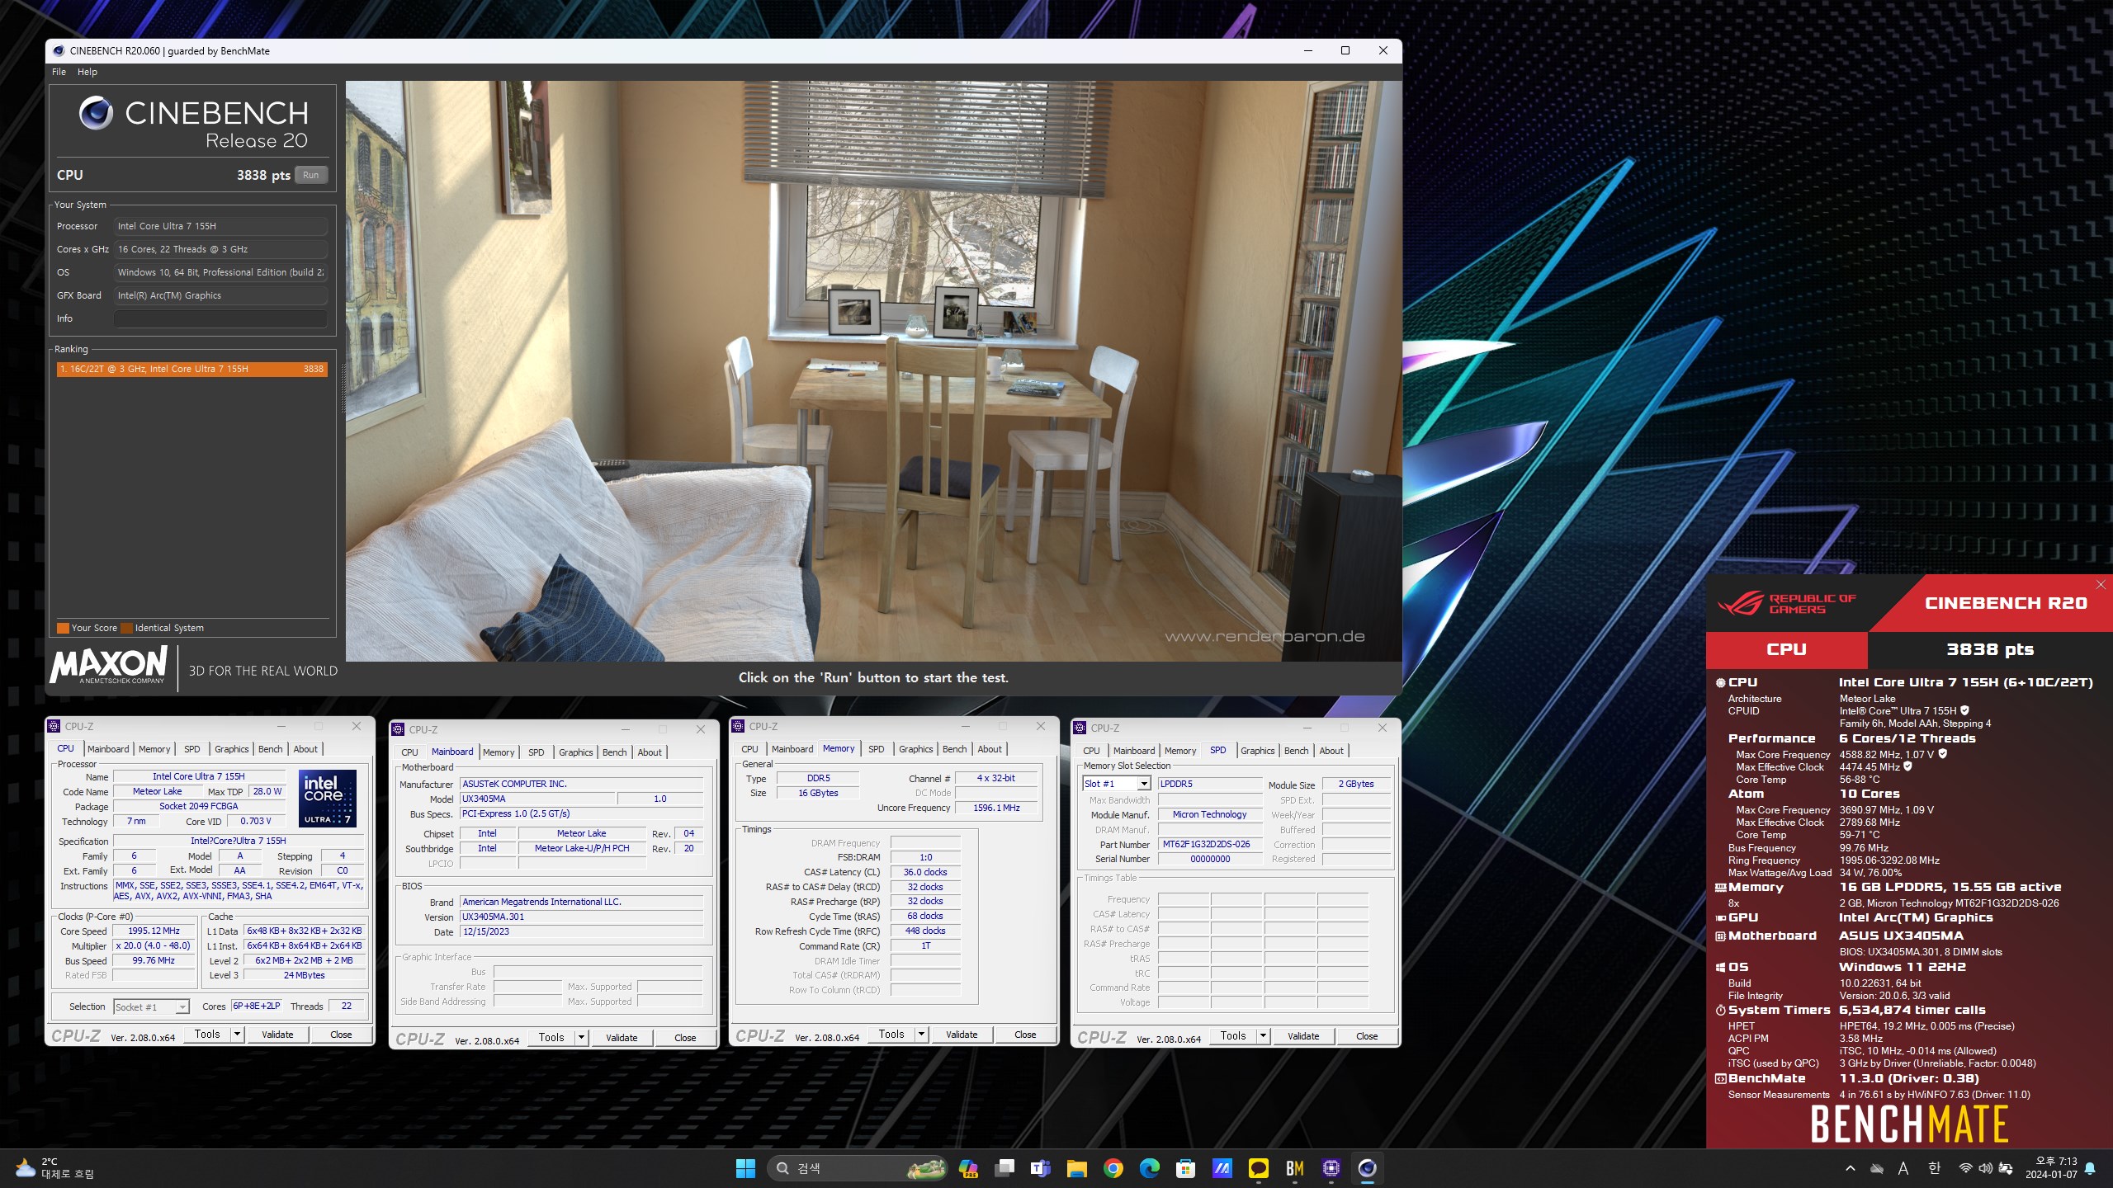The image size is (2113, 1188).
Task: Click the CPU-Z icon in Memory window title bar
Action: [739, 726]
